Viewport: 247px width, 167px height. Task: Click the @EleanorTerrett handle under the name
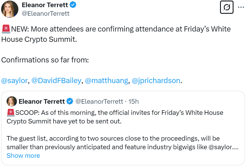point(46,13)
